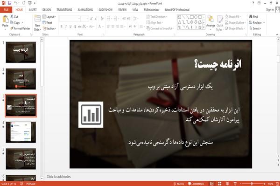280x186 pixels.
Task: Click the spell check status icon
Action: point(21,184)
